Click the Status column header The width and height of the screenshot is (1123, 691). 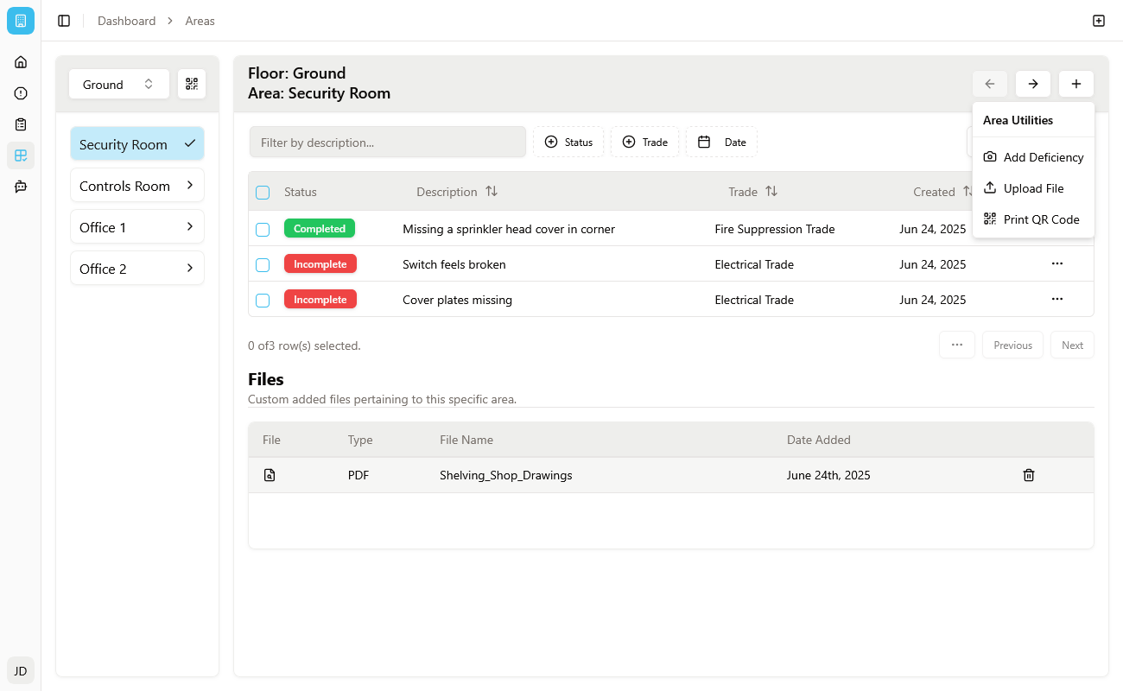pyautogui.click(x=301, y=192)
